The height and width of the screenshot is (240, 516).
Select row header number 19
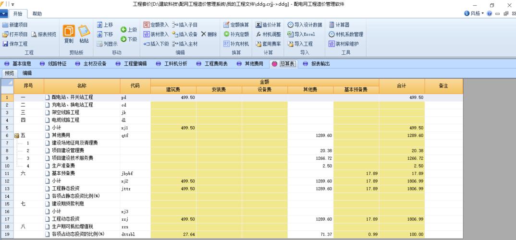[x=7, y=234]
